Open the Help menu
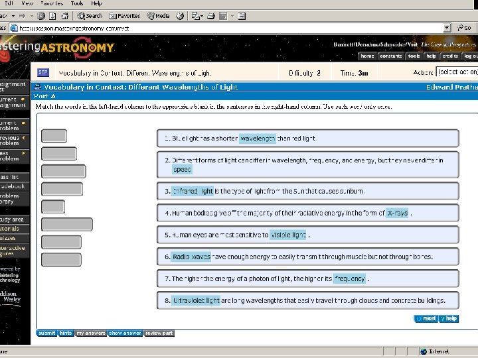Viewport: 478px width, 358px height. pyautogui.click(x=96, y=3)
